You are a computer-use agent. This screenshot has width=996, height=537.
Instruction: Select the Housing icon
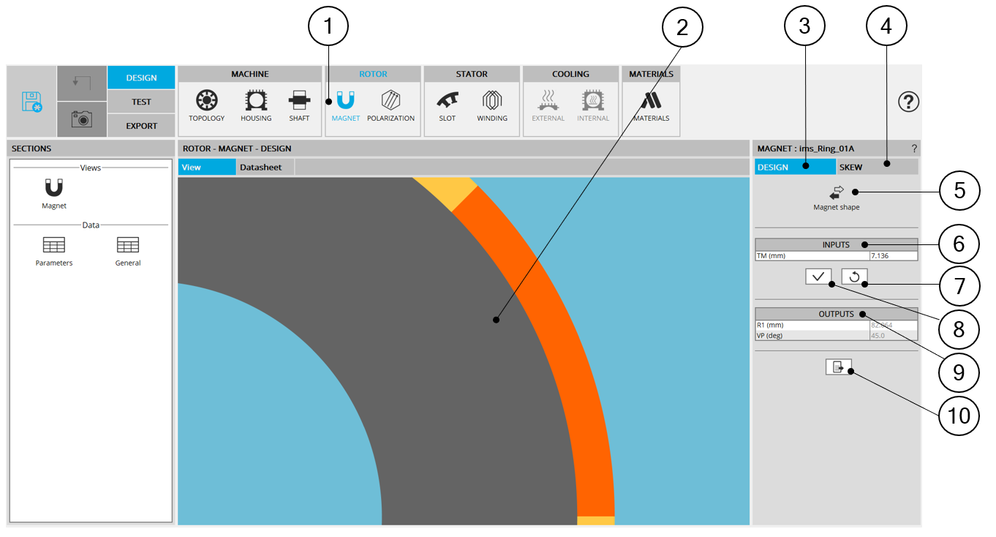point(256,101)
